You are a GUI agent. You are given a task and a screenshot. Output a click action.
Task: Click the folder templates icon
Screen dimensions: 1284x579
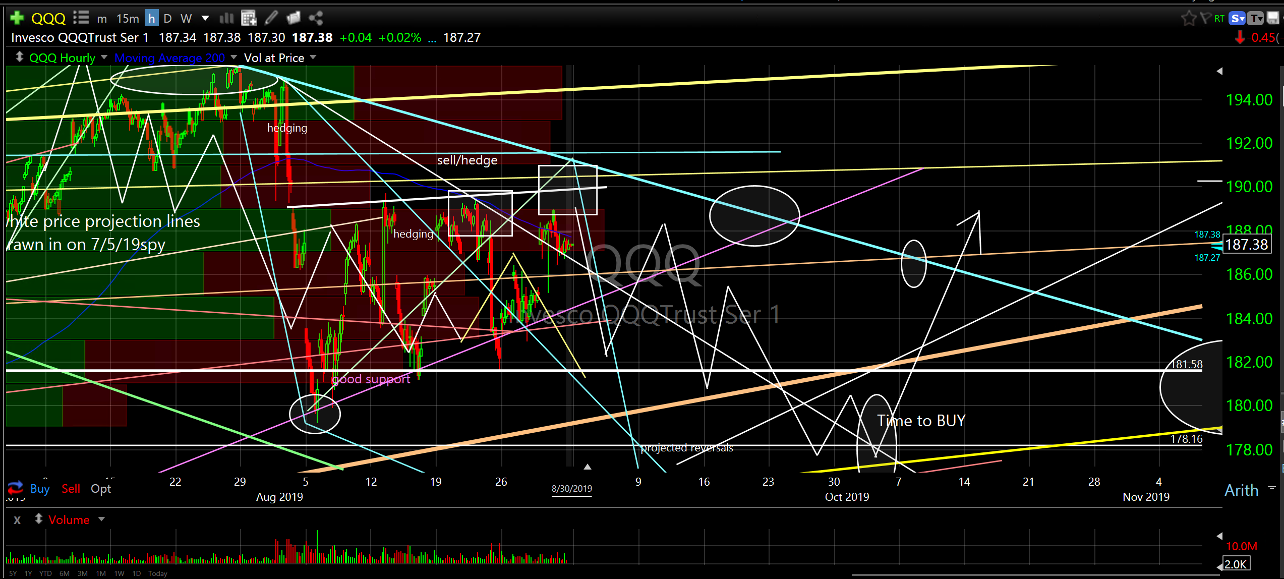294,18
